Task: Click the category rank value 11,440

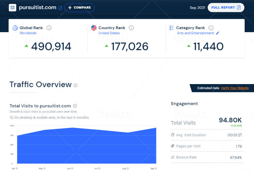Action: [x=208, y=46]
